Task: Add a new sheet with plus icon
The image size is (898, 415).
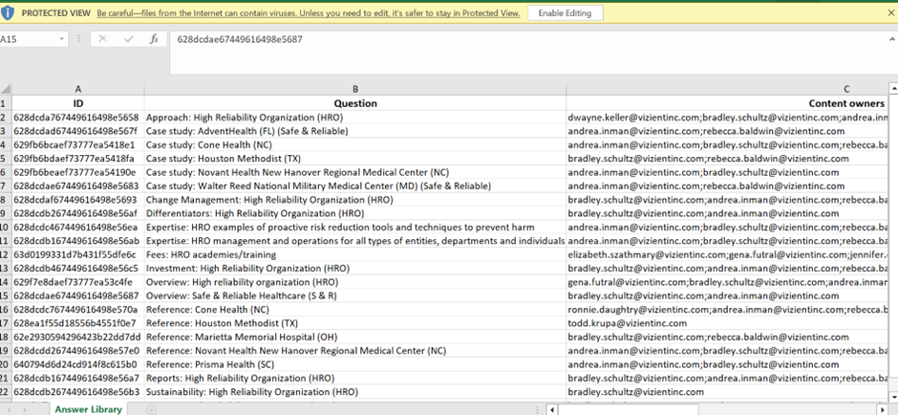Action: click(151, 409)
